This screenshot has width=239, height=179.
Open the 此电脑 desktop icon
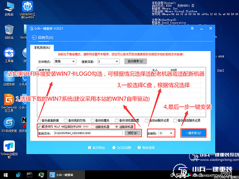point(9,9)
